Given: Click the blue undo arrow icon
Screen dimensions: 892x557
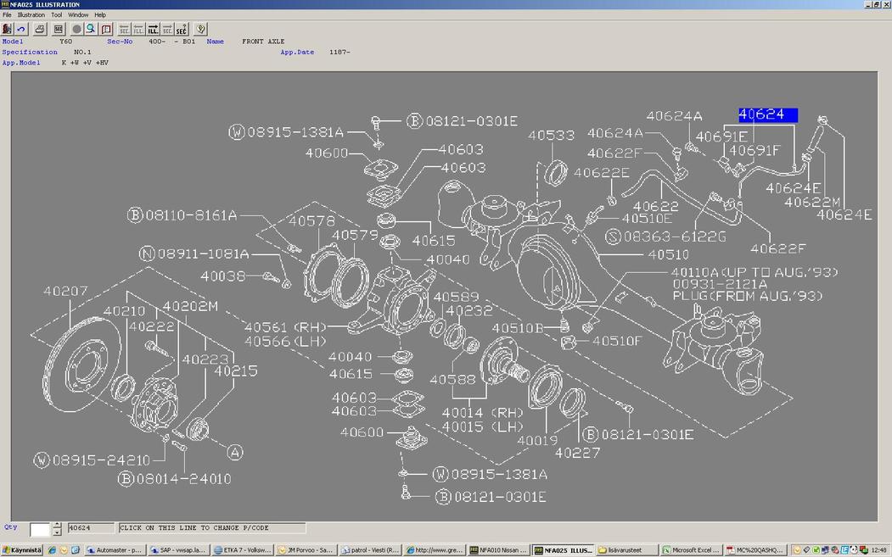Looking at the screenshot, I should click(x=22, y=29).
